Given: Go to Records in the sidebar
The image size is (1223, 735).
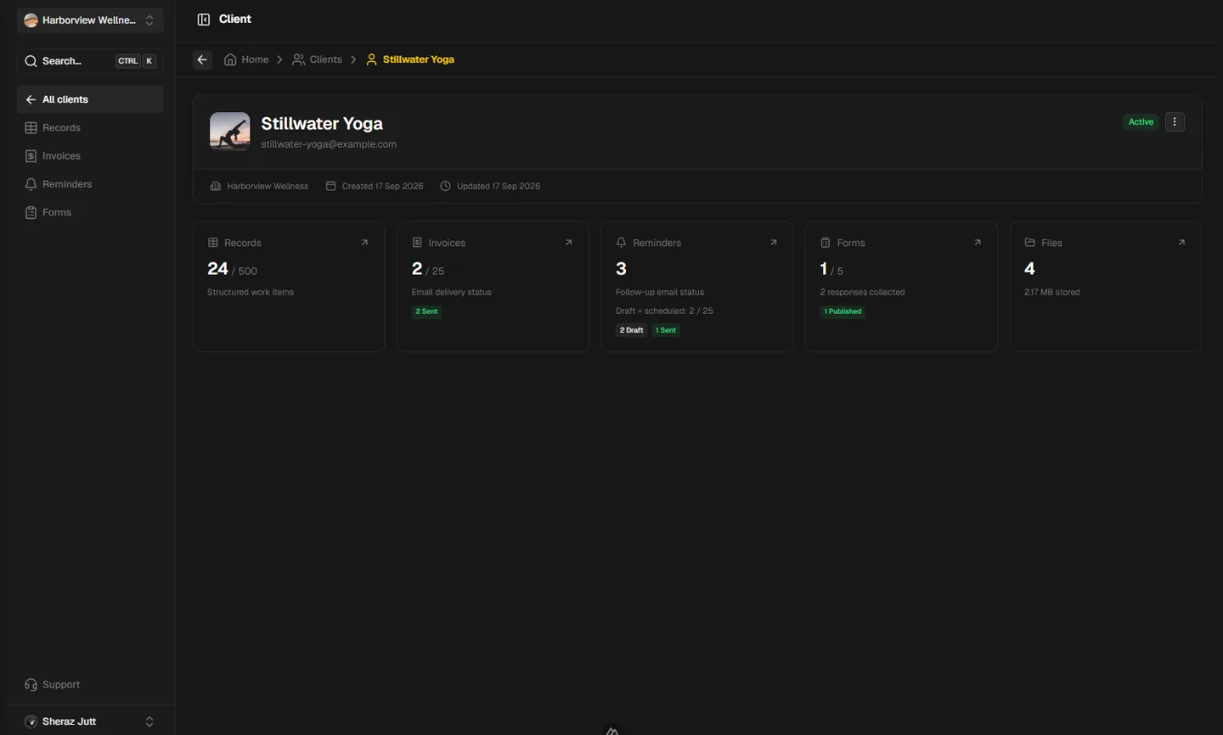Looking at the screenshot, I should [90, 128].
